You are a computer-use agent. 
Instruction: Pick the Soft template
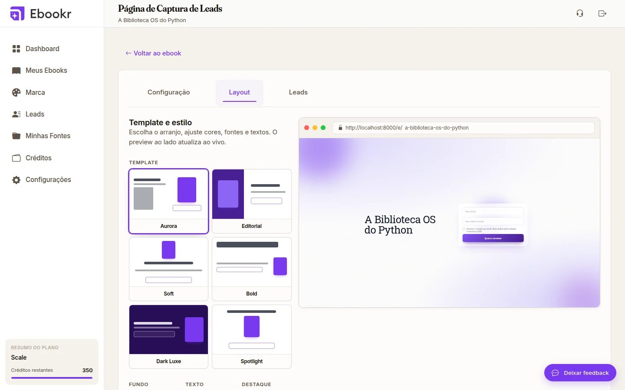click(169, 269)
